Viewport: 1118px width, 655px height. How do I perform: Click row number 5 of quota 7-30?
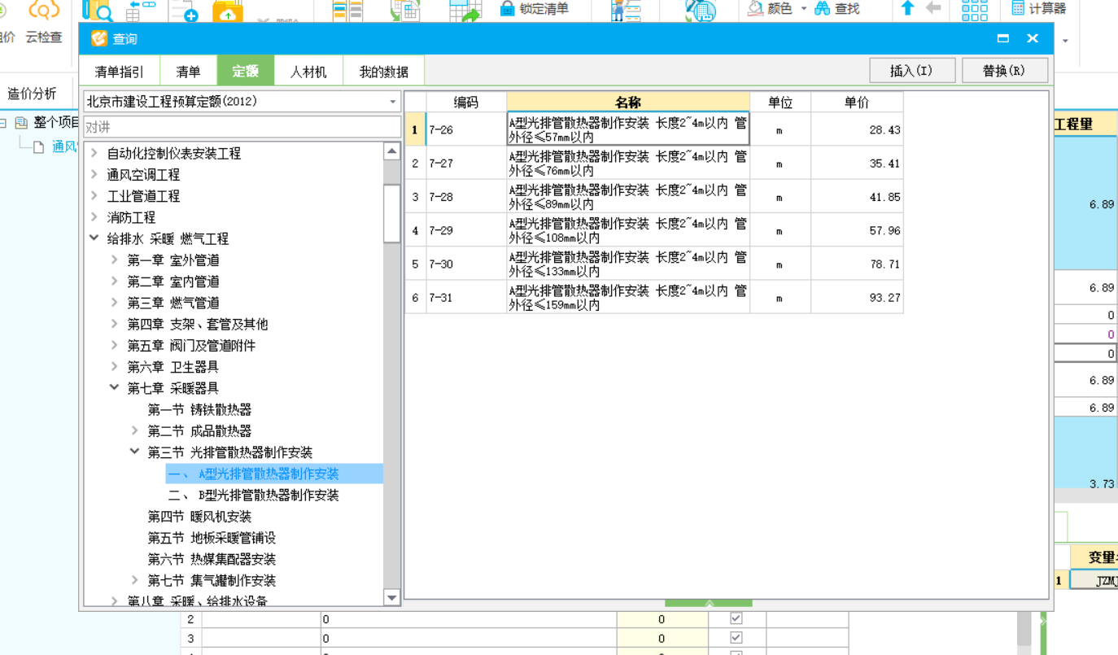coord(415,264)
